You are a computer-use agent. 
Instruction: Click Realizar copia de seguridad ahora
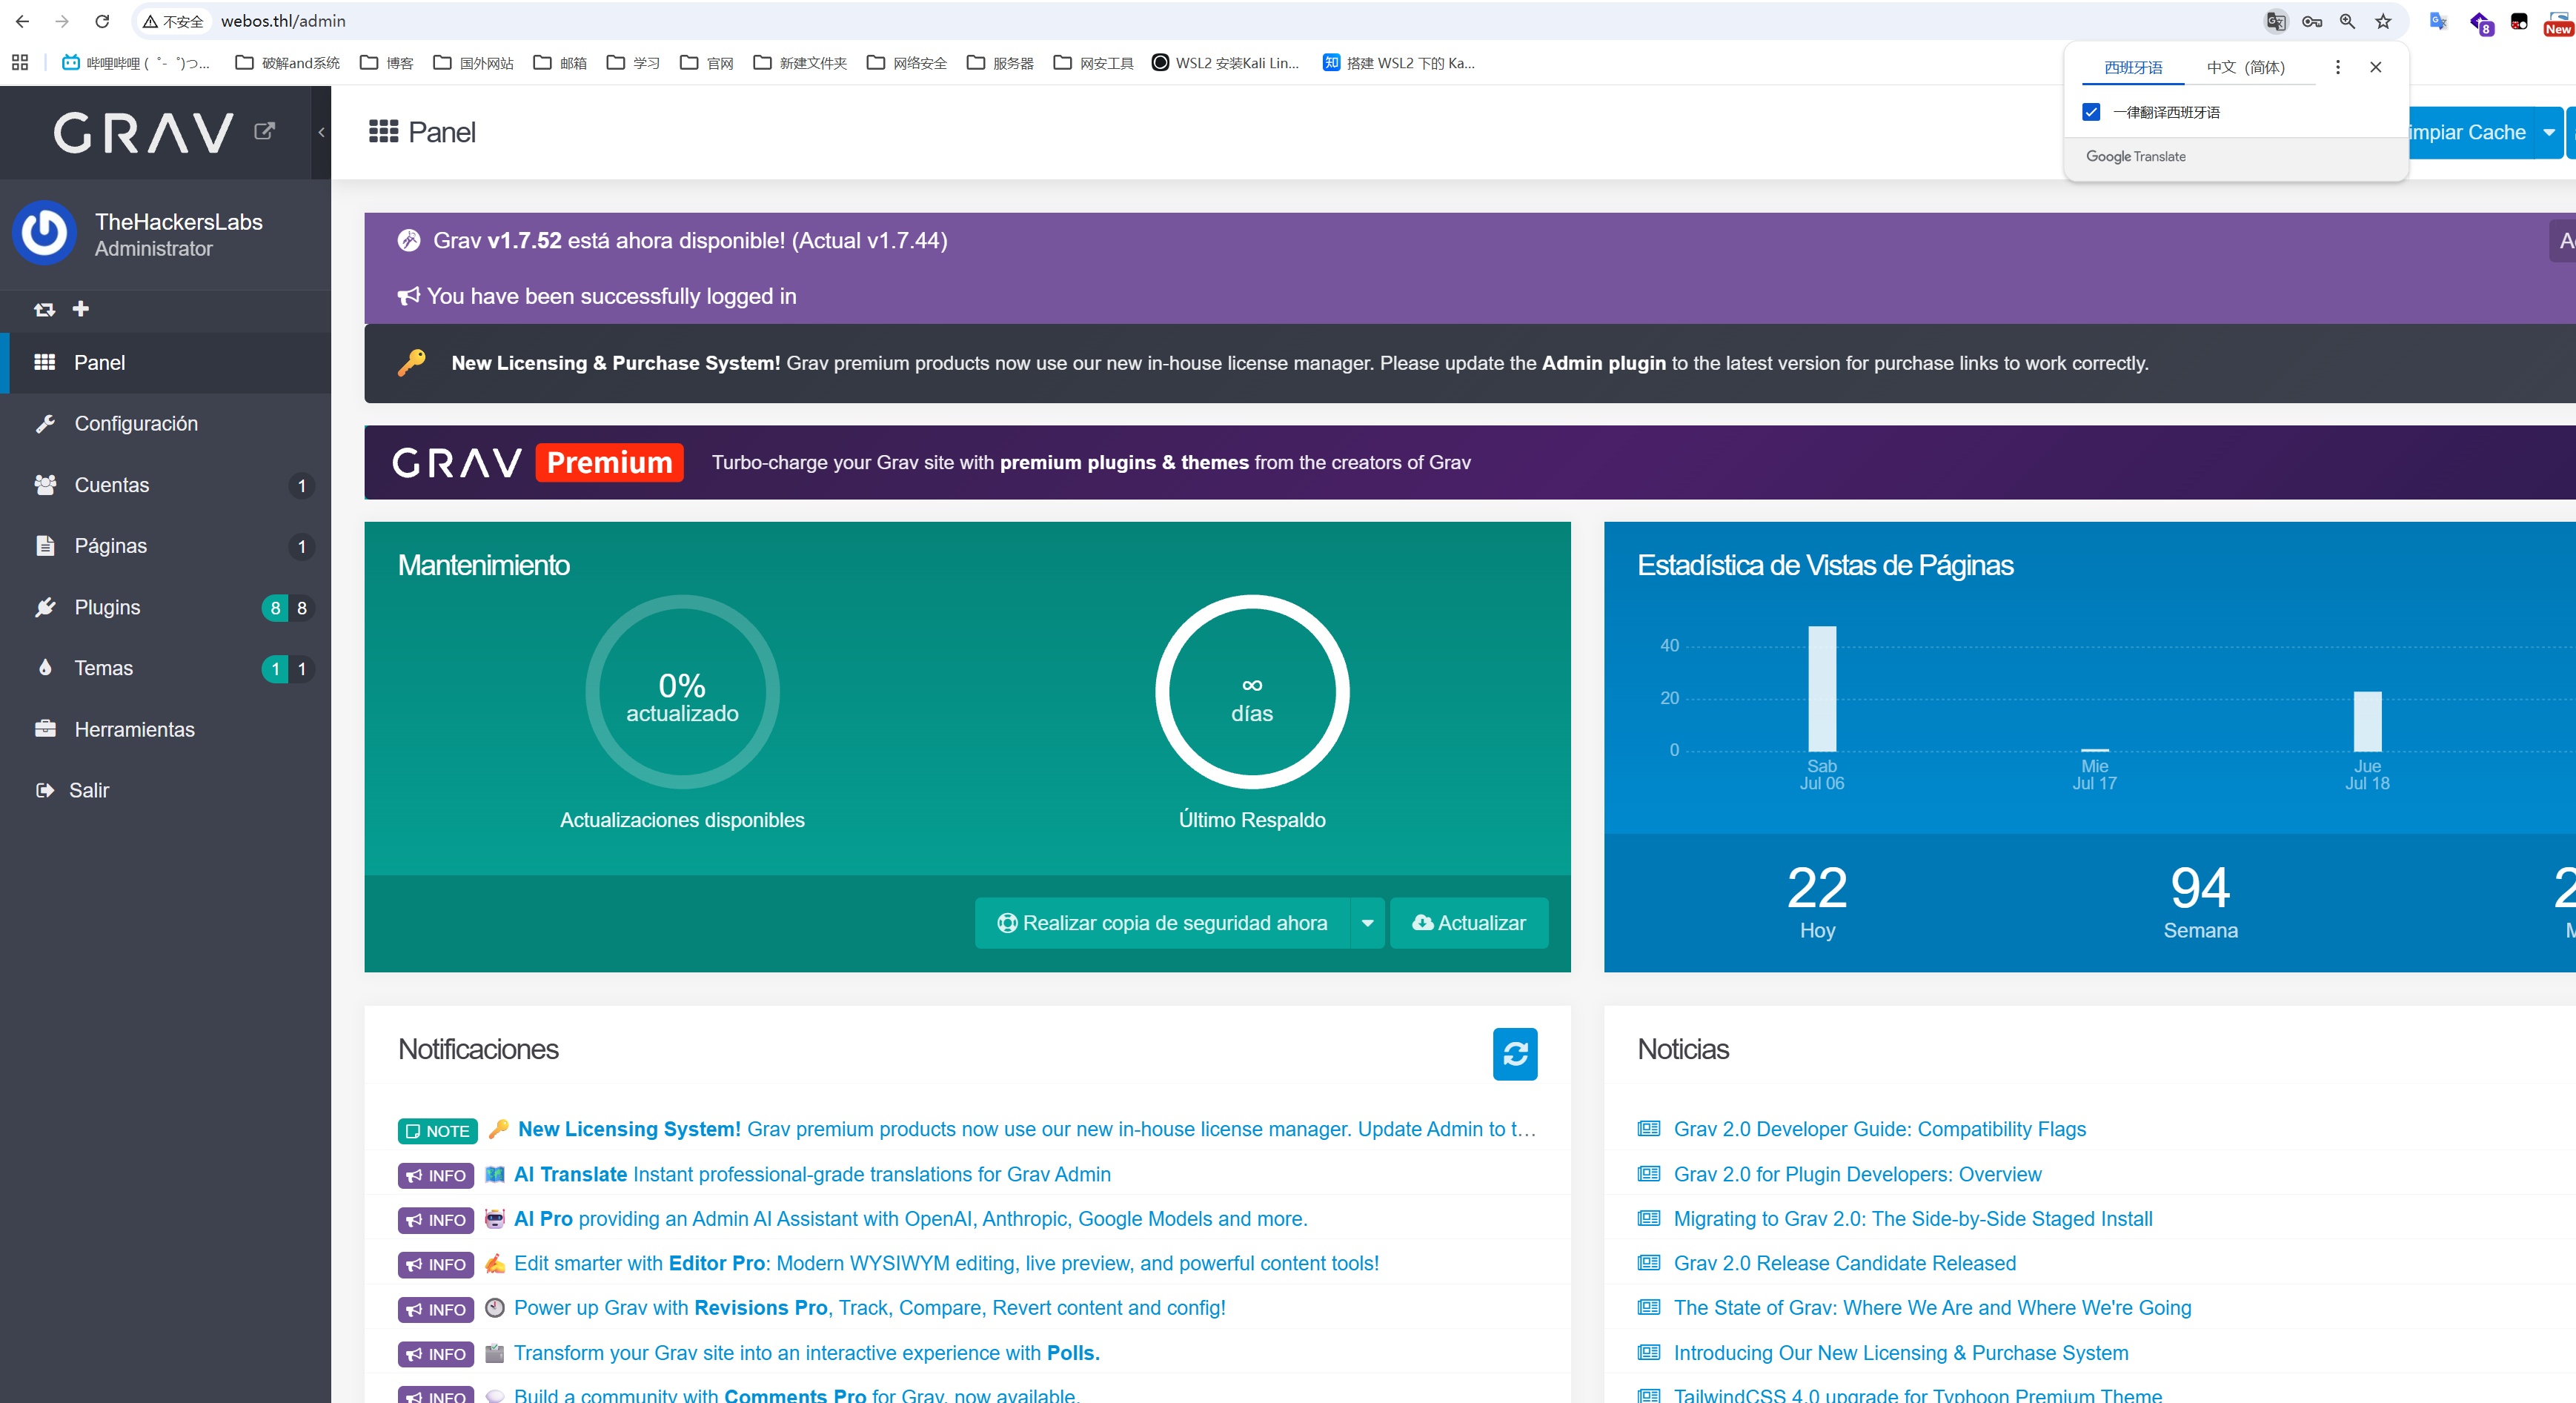(1162, 923)
